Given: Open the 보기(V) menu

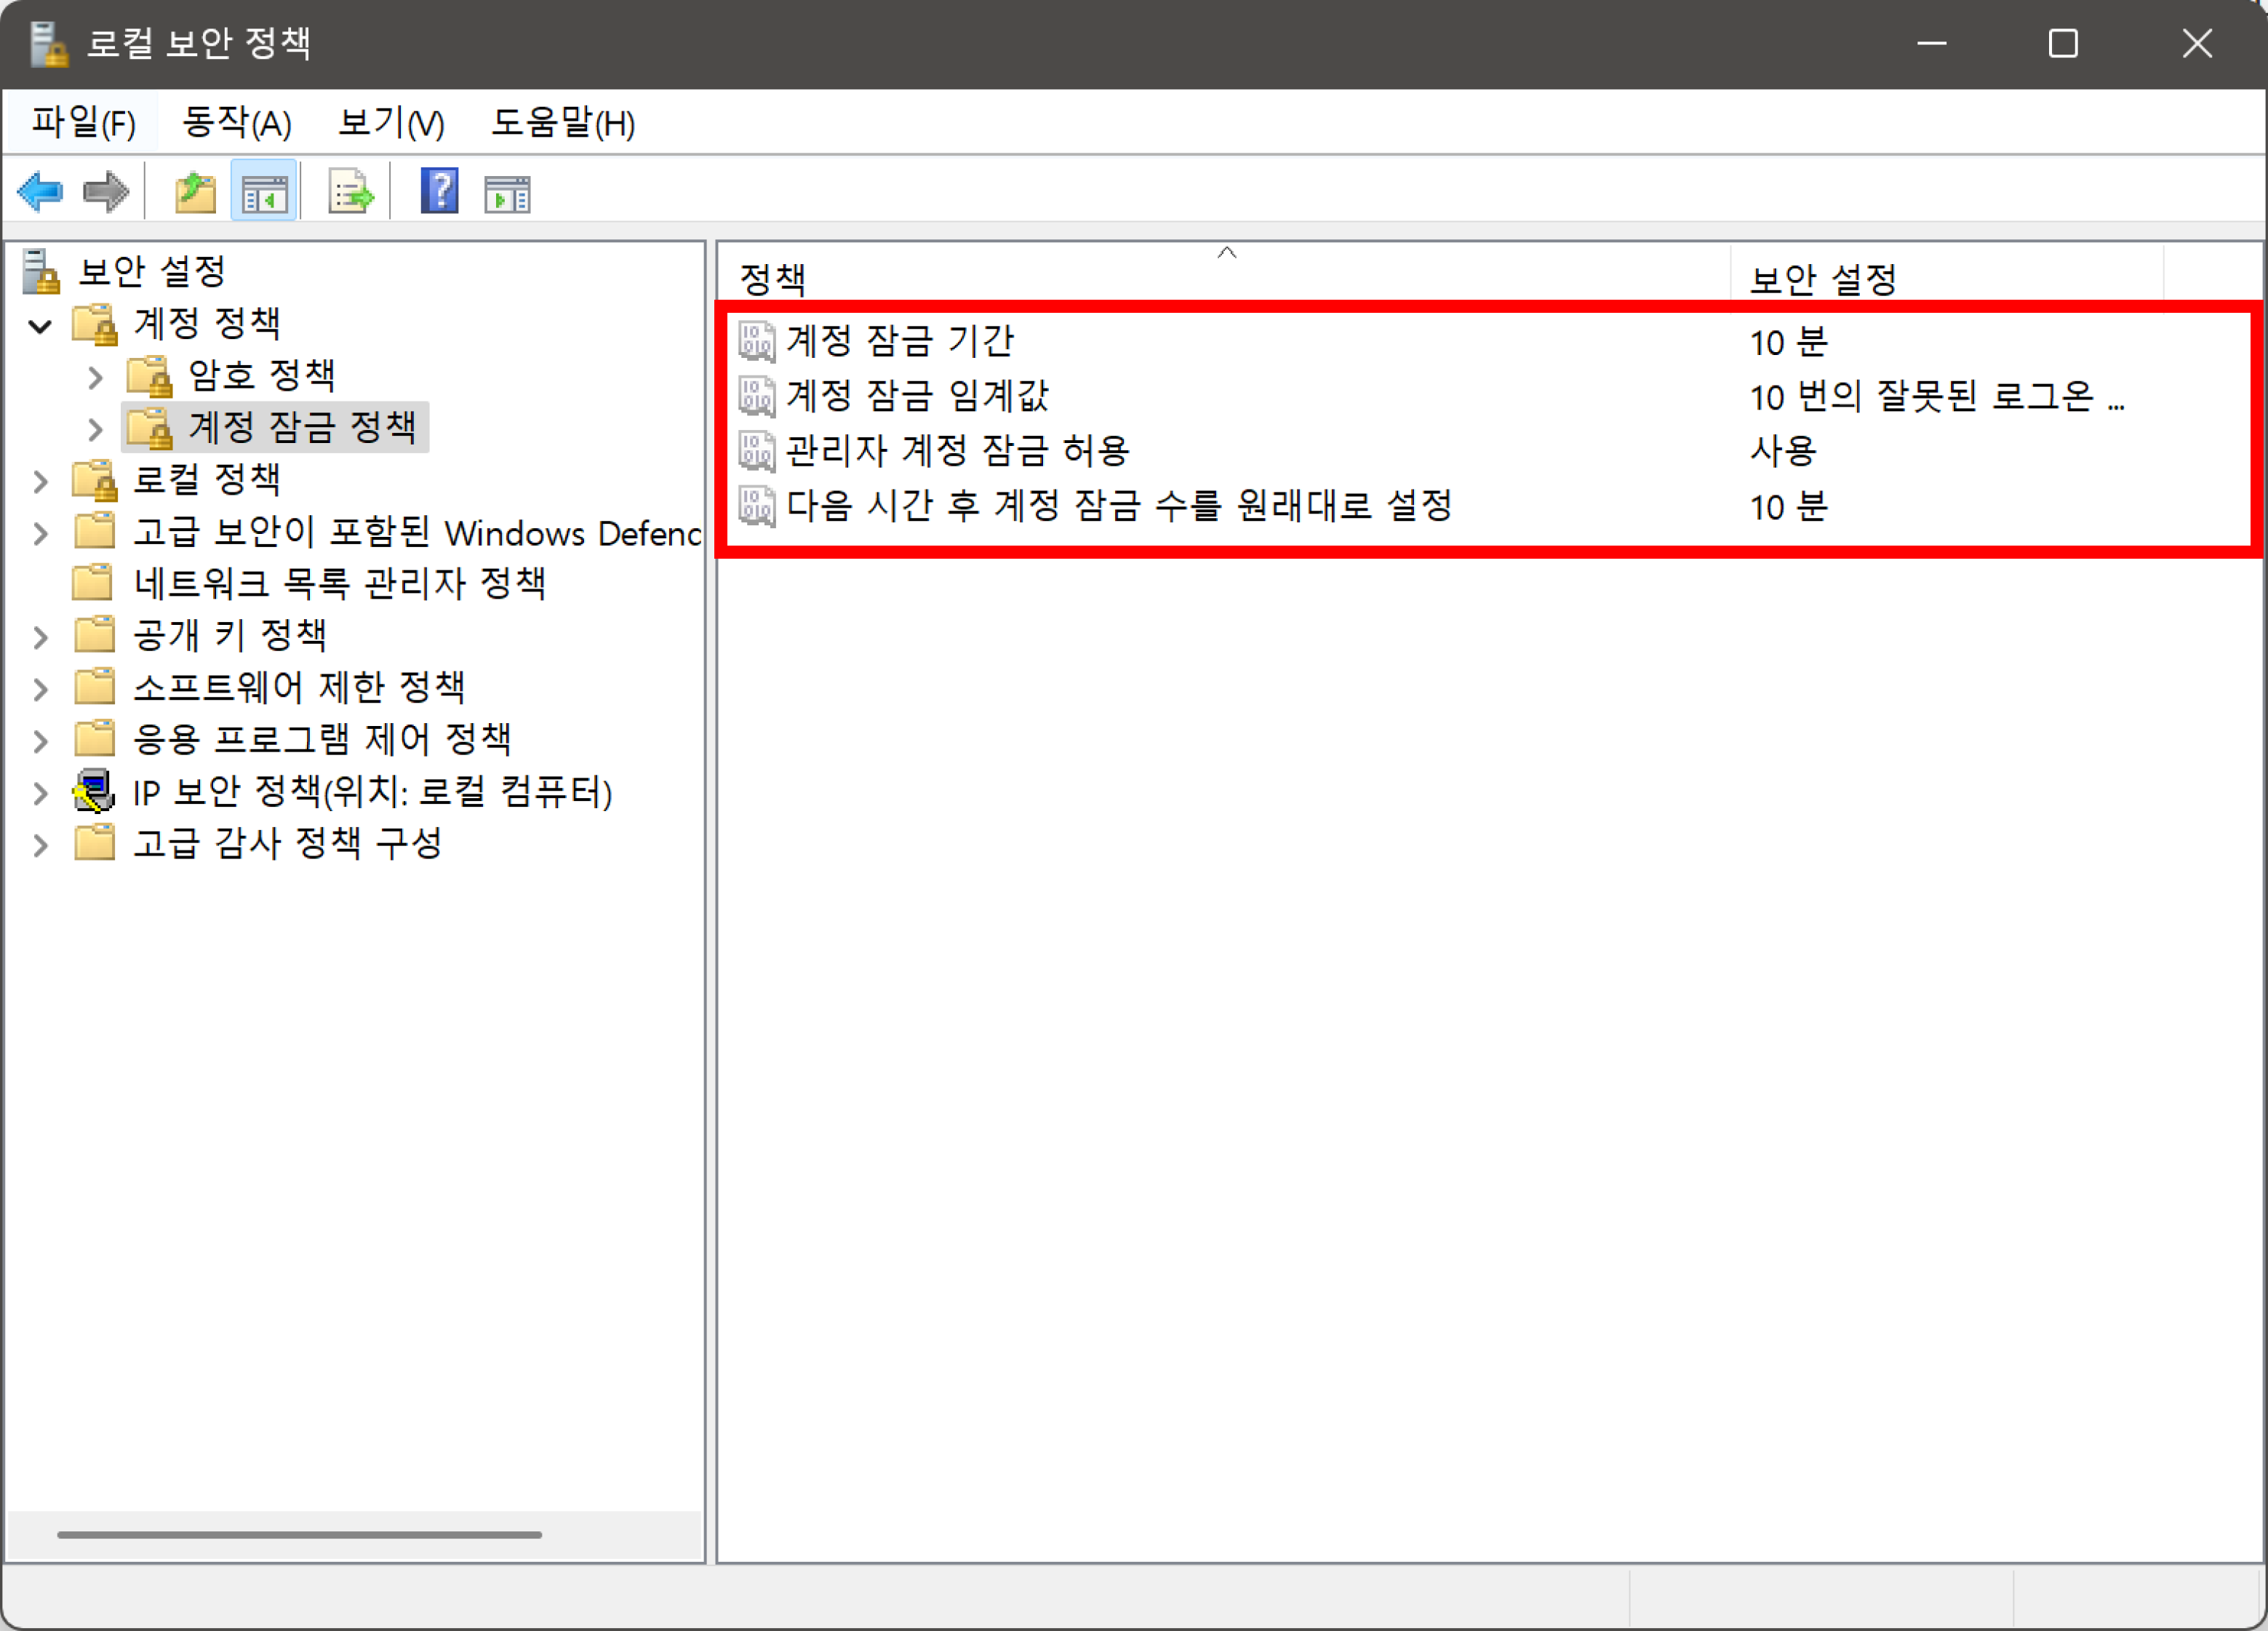Looking at the screenshot, I should pos(391,123).
